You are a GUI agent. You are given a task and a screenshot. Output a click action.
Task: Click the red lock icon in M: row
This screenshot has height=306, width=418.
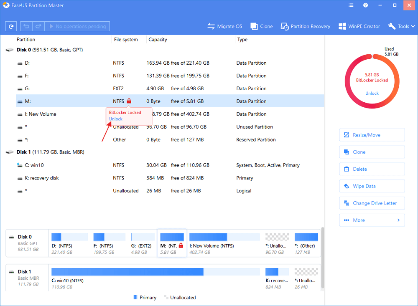129,101
